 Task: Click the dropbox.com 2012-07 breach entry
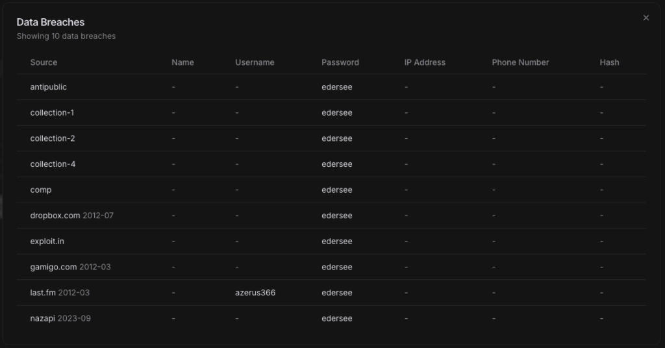[71, 216]
